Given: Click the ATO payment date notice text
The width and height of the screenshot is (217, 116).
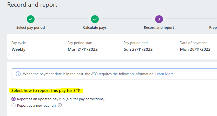Looking at the screenshot, I should tap(88, 74).
